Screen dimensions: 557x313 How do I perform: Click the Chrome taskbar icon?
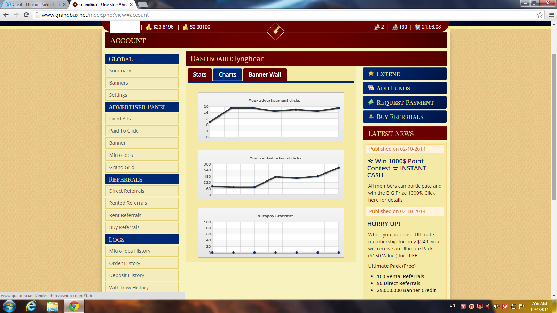tap(74, 306)
